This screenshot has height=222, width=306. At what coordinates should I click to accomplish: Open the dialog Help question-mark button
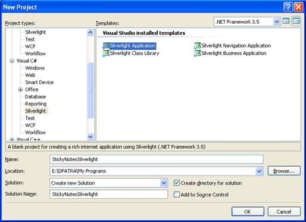(288, 7)
